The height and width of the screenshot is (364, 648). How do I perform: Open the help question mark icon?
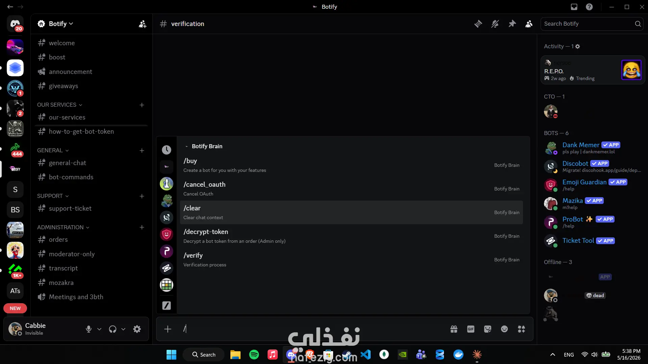pyautogui.click(x=589, y=7)
